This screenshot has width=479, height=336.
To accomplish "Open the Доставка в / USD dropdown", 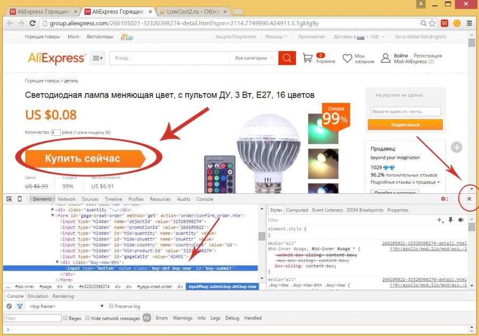I will click(359, 37).
